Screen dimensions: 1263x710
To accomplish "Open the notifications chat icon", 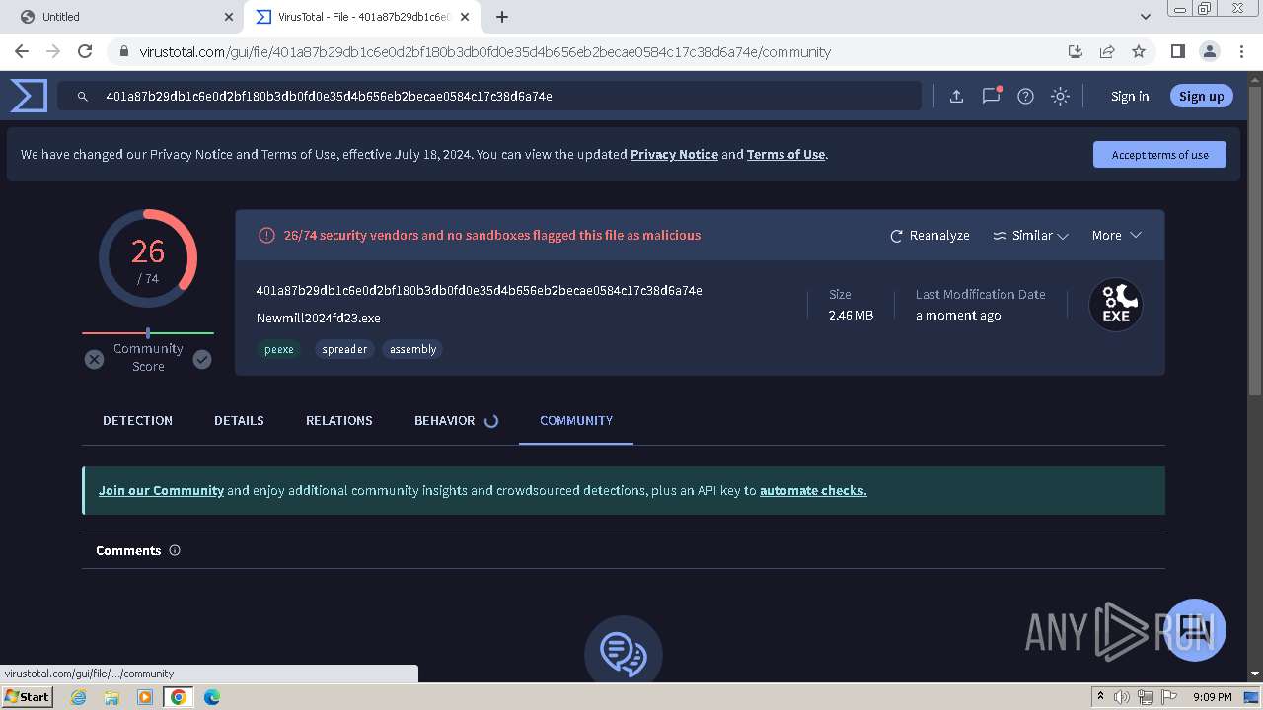I will (992, 96).
